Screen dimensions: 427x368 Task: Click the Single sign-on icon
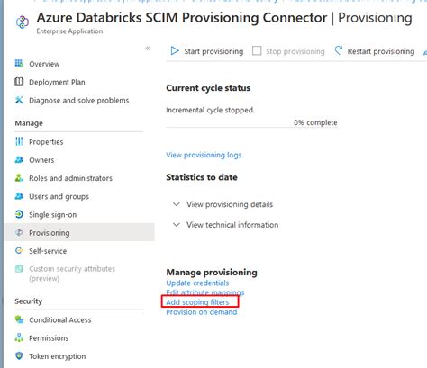tap(19, 214)
